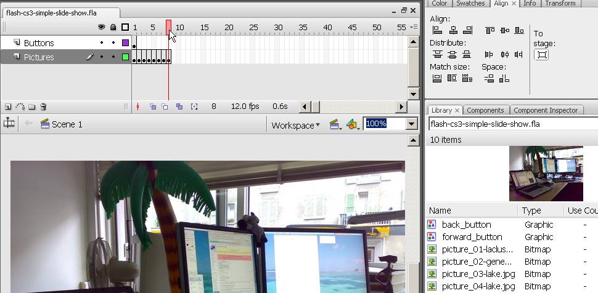
Task: Click the Buttons layer purple outline swatch
Action: (x=125, y=42)
